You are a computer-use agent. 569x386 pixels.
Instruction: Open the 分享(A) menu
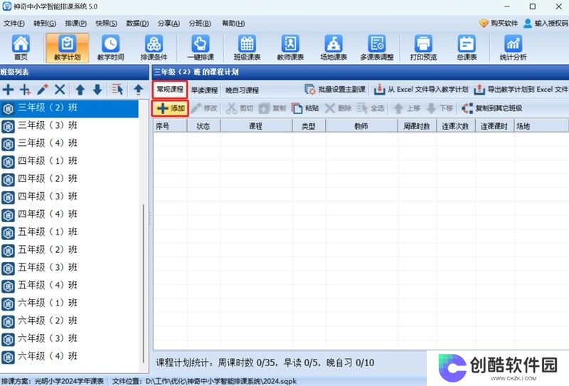tap(169, 24)
